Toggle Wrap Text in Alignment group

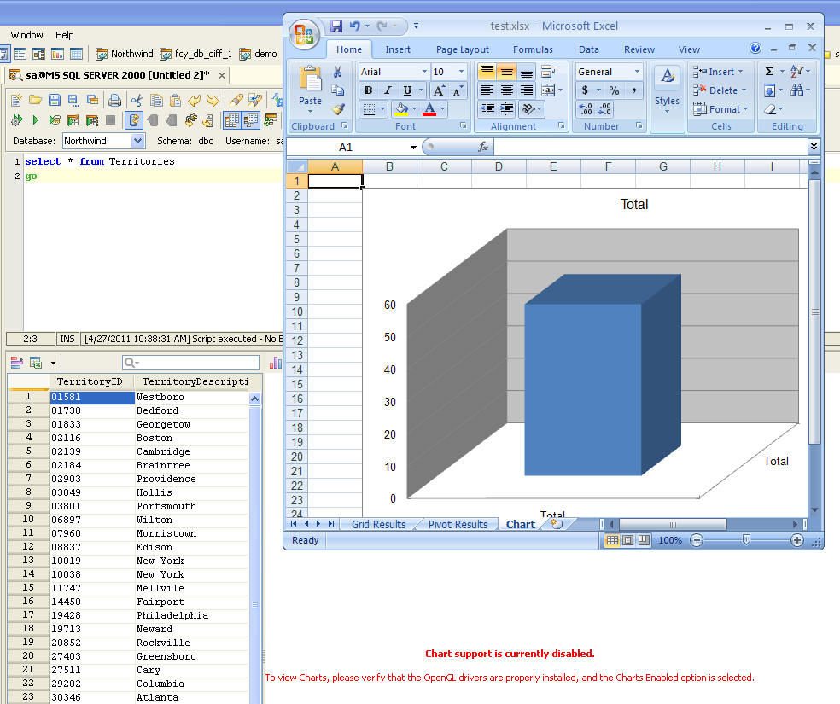[548, 71]
